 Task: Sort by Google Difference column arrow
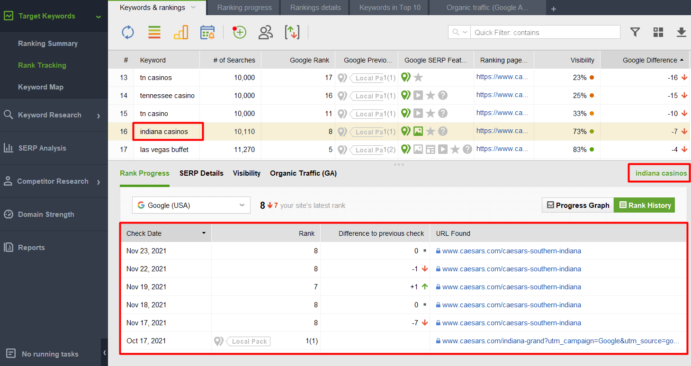[682, 60]
